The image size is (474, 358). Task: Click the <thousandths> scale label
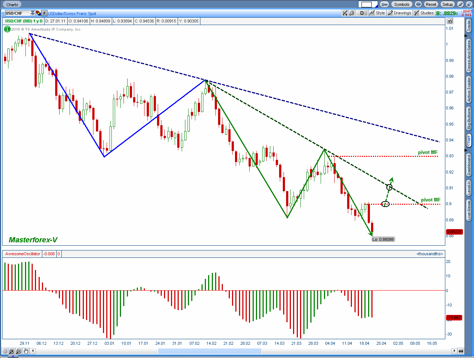tap(430, 254)
